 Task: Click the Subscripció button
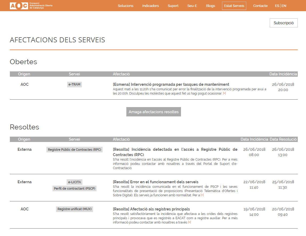[x=284, y=23]
